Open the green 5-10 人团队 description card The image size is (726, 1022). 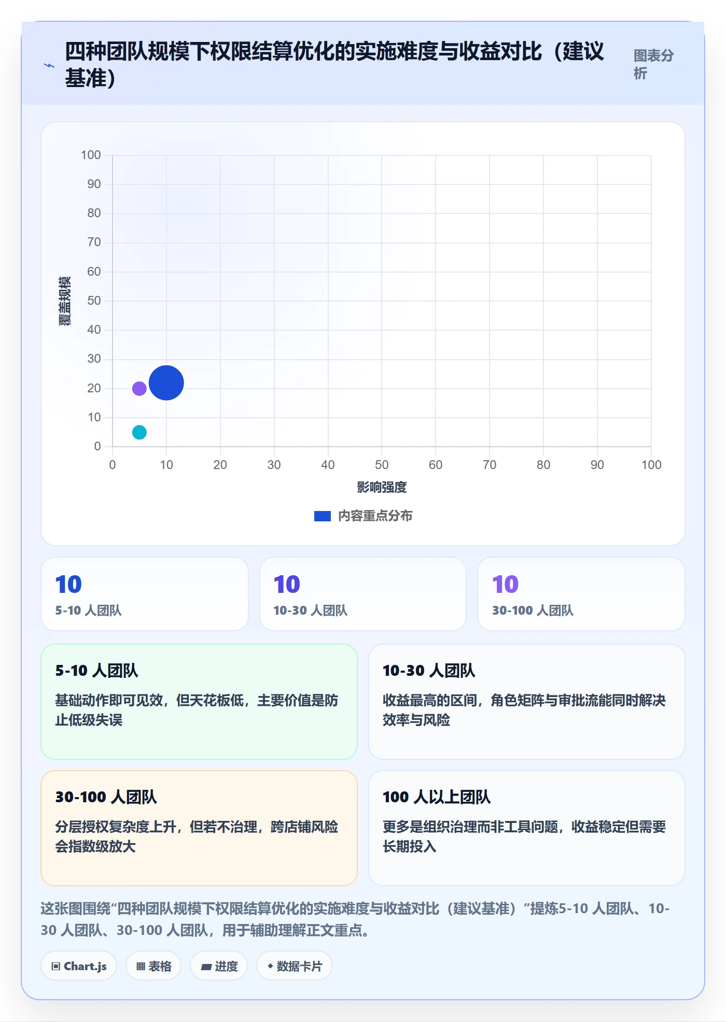(x=199, y=702)
